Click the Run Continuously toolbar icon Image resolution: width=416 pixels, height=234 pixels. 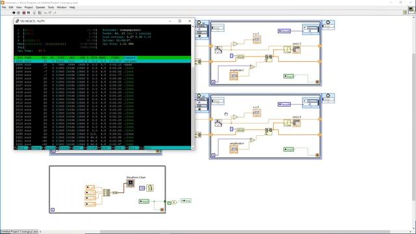(x=19, y=12)
